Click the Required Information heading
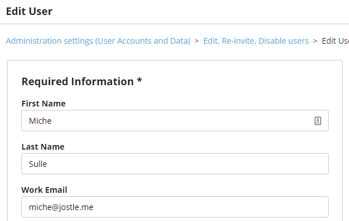The height and width of the screenshot is (221, 349). (x=82, y=81)
